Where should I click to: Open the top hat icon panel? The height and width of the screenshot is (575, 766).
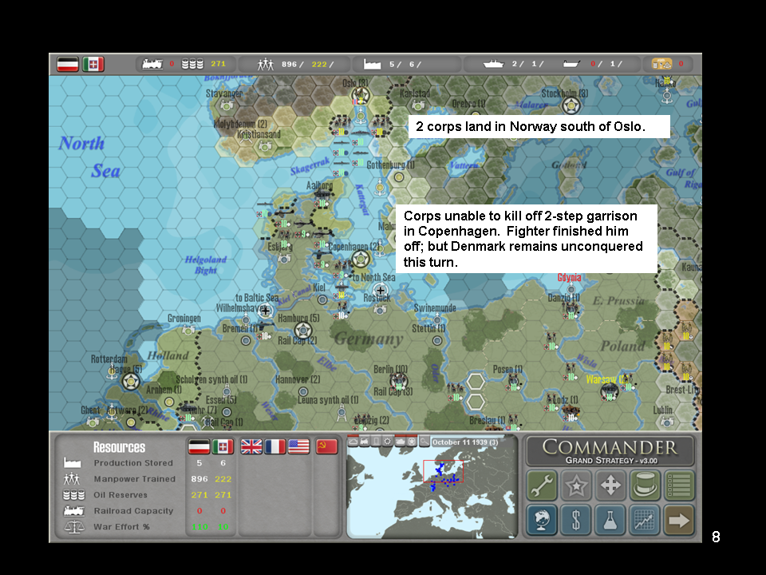click(x=645, y=486)
